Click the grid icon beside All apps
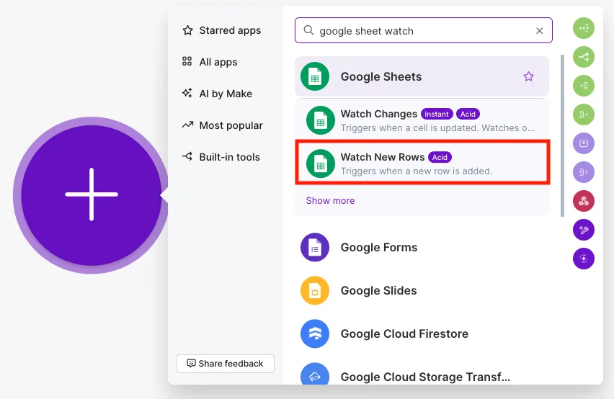 point(187,61)
